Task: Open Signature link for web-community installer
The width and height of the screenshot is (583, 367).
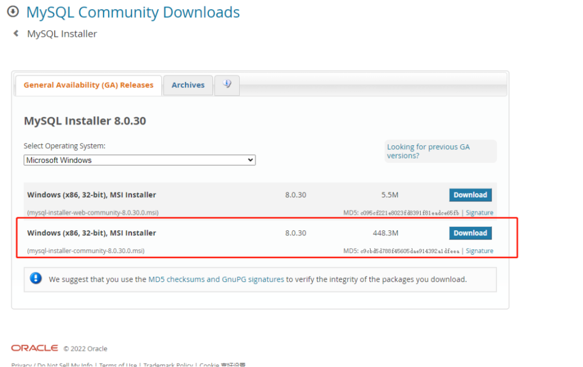Action: [x=479, y=213]
